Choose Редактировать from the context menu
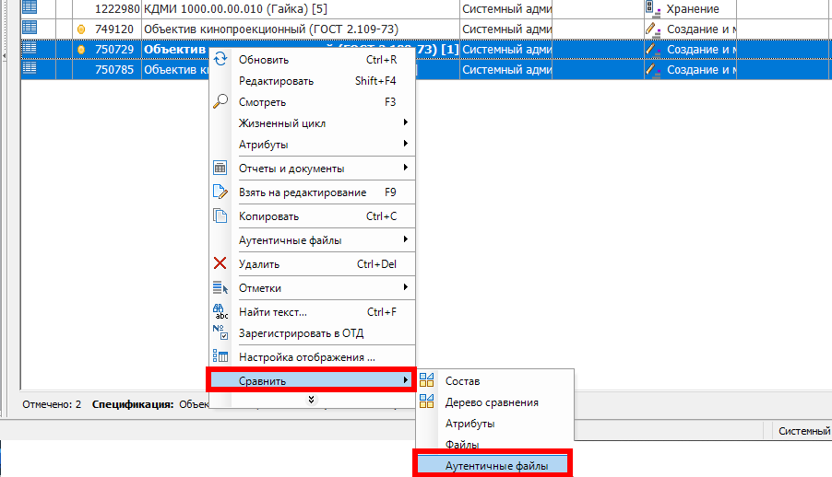Image resolution: width=832 pixels, height=477 pixels. tap(277, 81)
